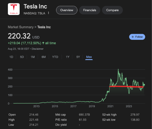This screenshot has height=129, width=152.
Task: Click the latest price dot on chart
Action: (144, 85)
